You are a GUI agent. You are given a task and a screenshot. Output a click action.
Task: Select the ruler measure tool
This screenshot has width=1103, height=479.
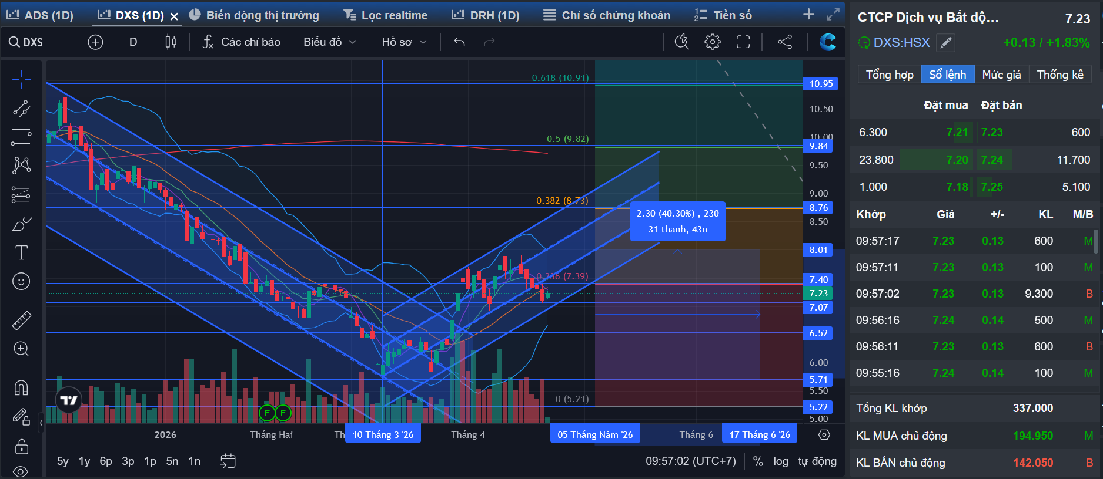click(x=21, y=321)
